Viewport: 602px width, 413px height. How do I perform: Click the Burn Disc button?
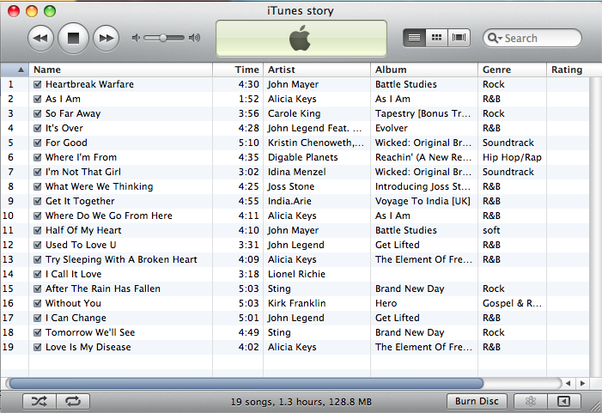click(477, 401)
